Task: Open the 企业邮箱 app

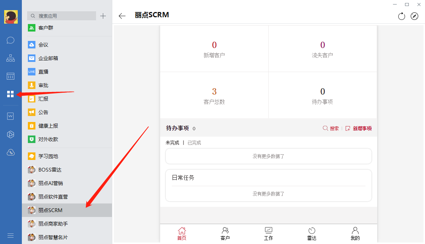Action: 67,58
